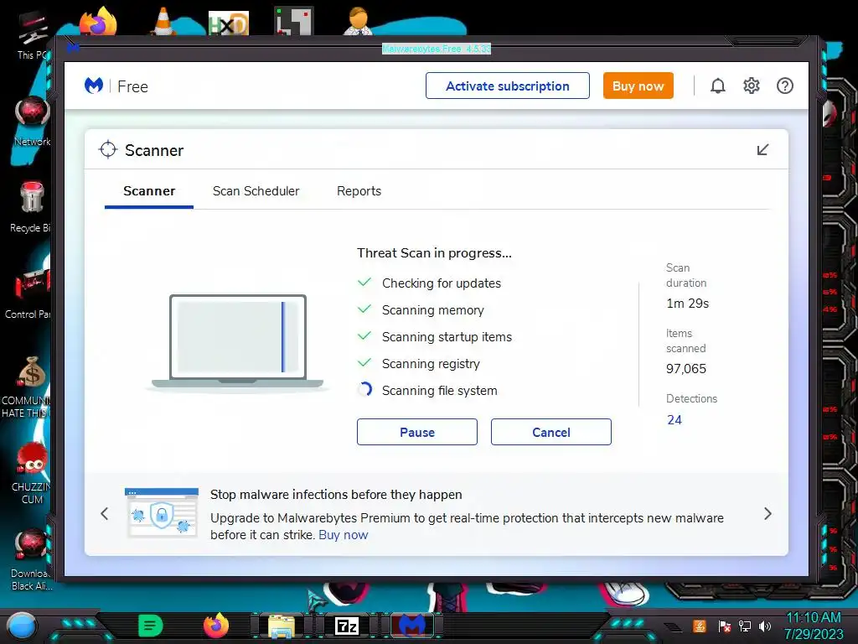Open the help question mark icon
This screenshot has width=858, height=644.
(x=784, y=86)
